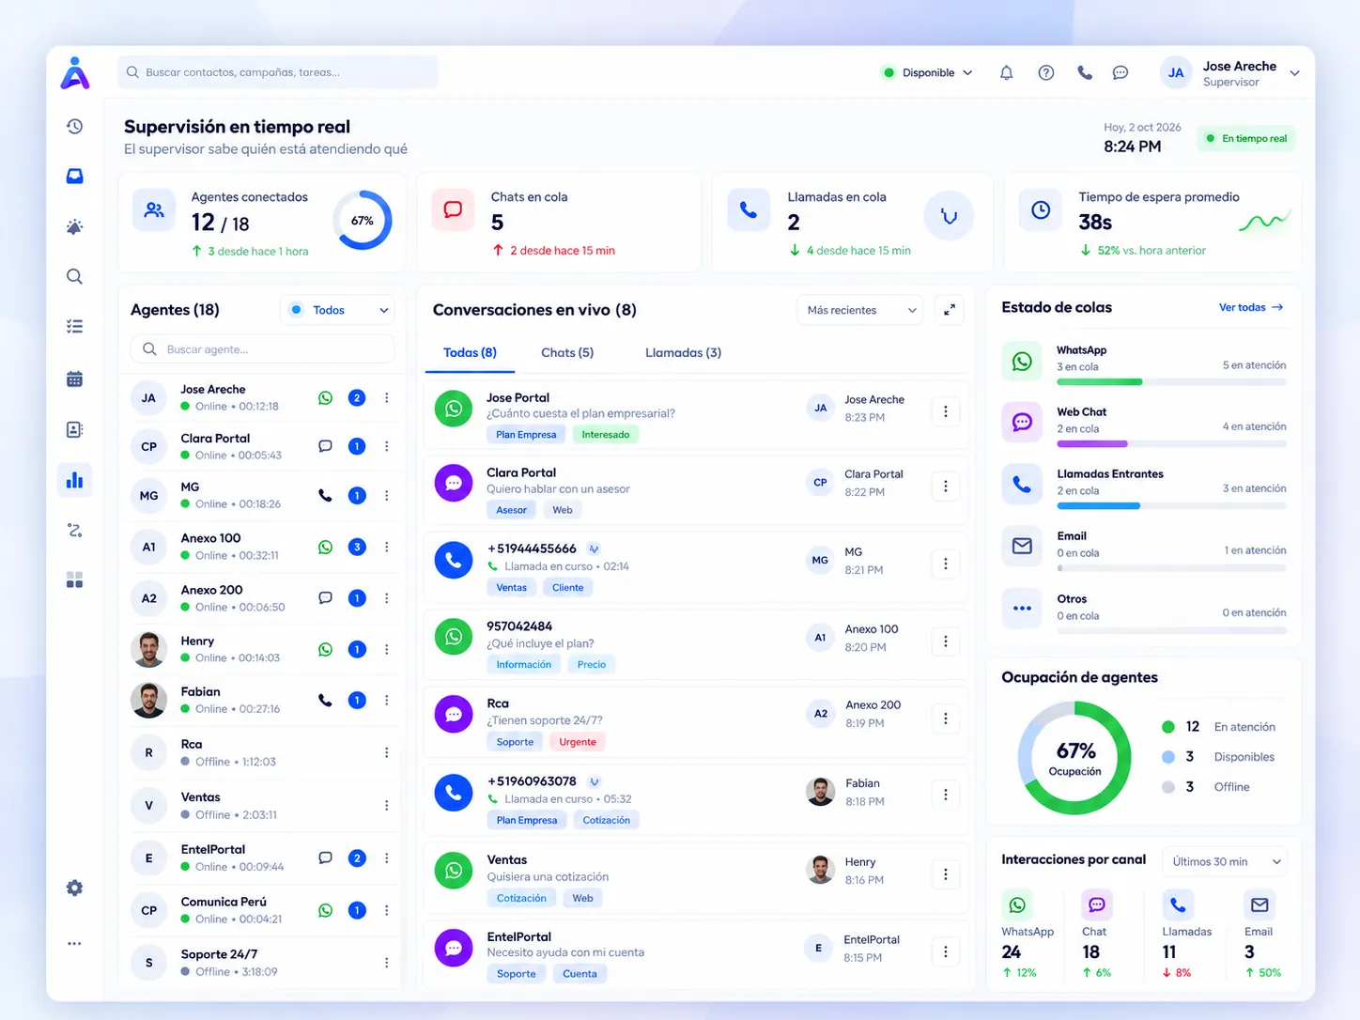Open the calendar icon in the sidebar
The width and height of the screenshot is (1360, 1020).
point(75,379)
